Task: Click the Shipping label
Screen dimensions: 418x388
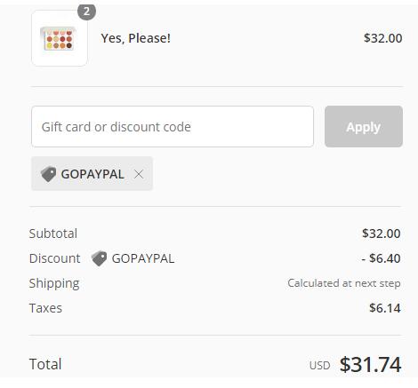Action: click(x=54, y=283)
